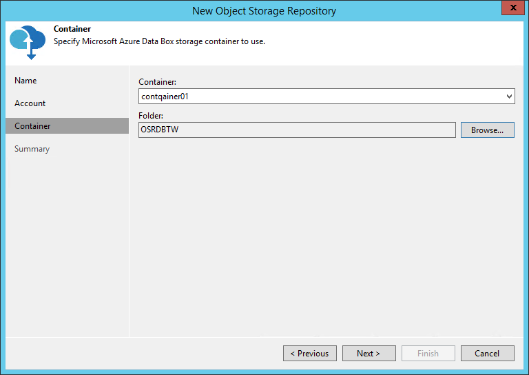529x375 pixels.
Task: Click the "Container:" field label
Action: (158, 82)
